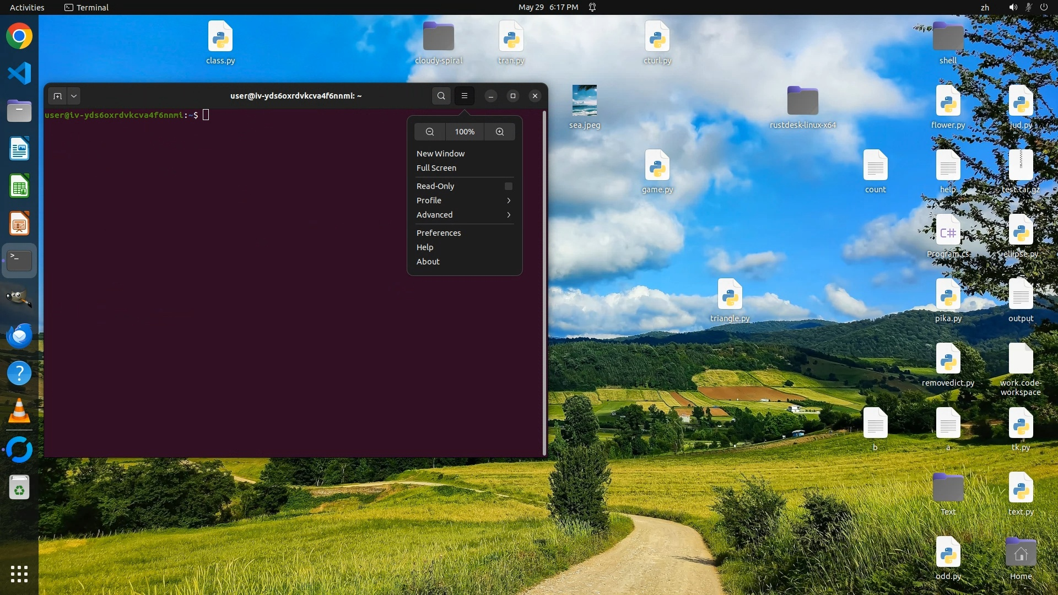Viewport: 1058px width, 595px height.
Task: Open the dropdown arrow beside new tab
Action: coord(74,96)
